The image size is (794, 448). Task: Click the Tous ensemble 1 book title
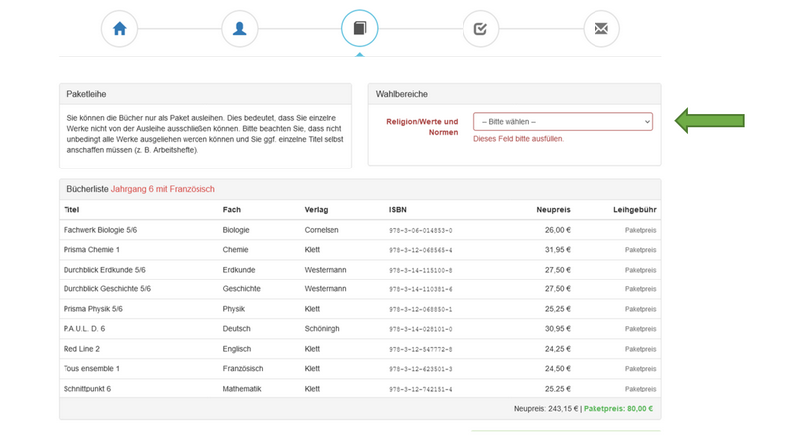point(92,369)
